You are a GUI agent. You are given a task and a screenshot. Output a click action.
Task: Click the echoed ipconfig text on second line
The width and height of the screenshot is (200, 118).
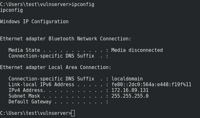coord(11,10)
